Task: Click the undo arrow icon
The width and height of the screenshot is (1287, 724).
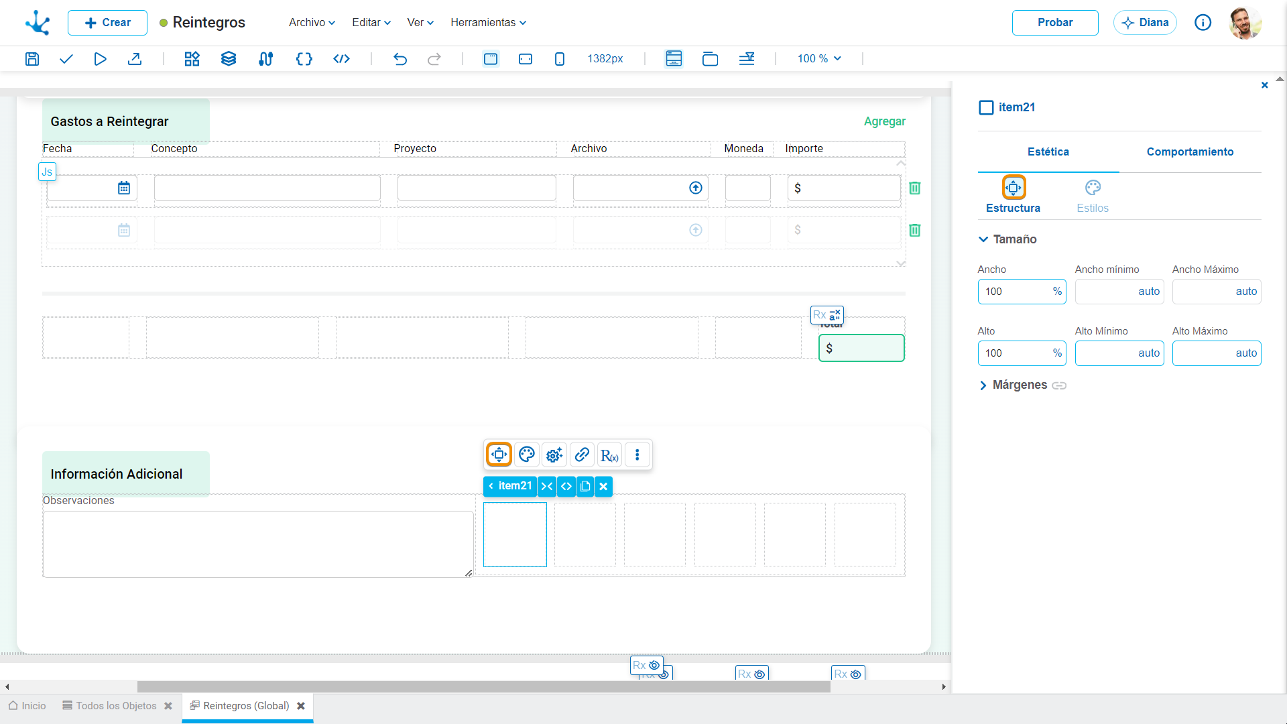Action: point(400,59)
